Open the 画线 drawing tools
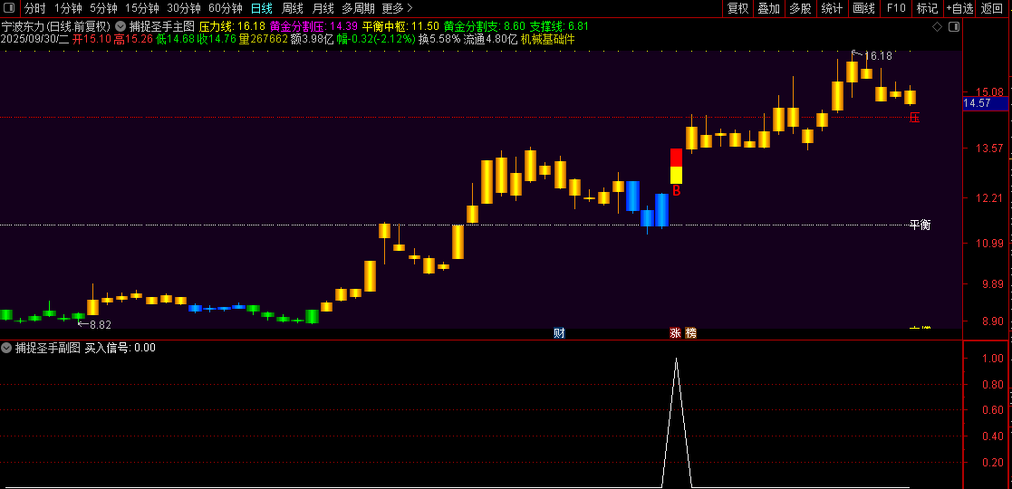 (x=863, y=8)
